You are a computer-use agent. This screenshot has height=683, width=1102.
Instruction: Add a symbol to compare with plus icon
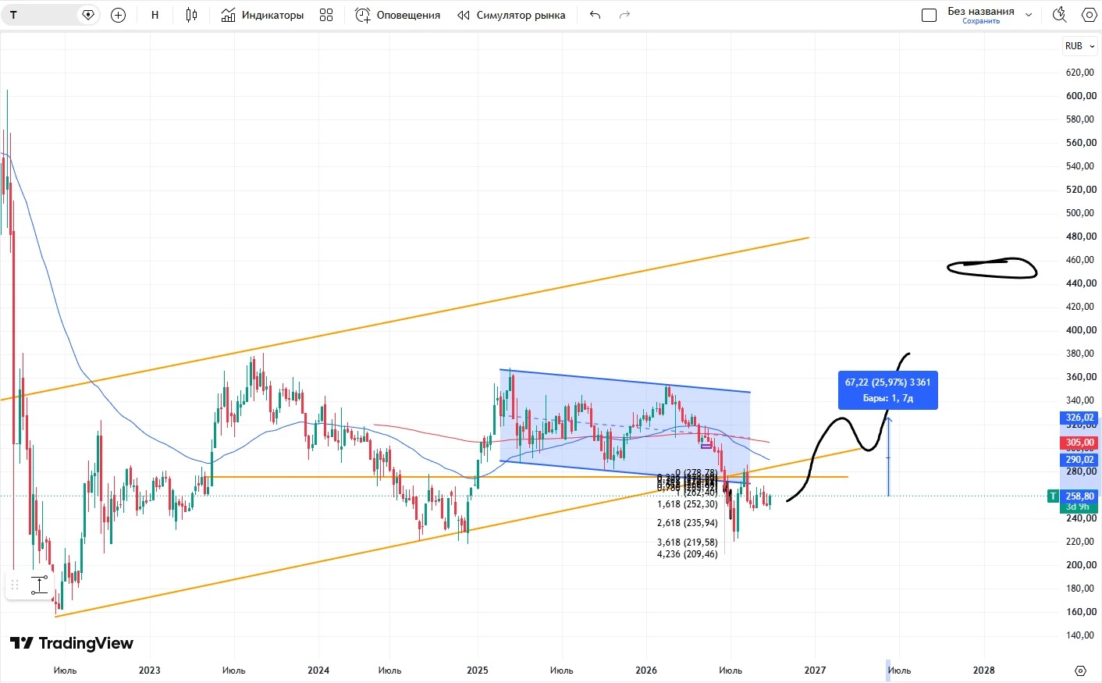coord(119,15)
